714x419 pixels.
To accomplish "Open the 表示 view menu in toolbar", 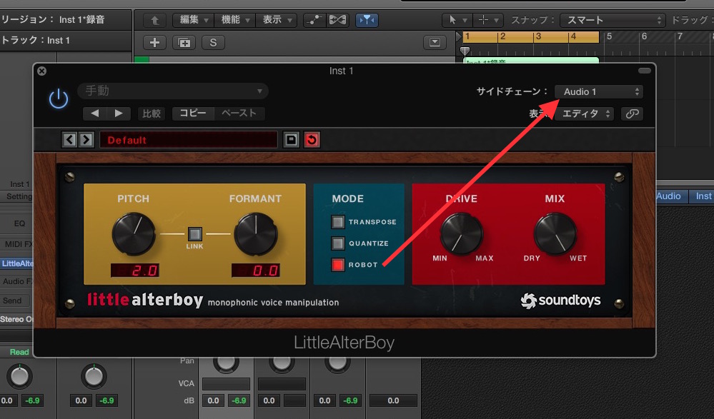I will pyautogui.click(x=277, y=20).
